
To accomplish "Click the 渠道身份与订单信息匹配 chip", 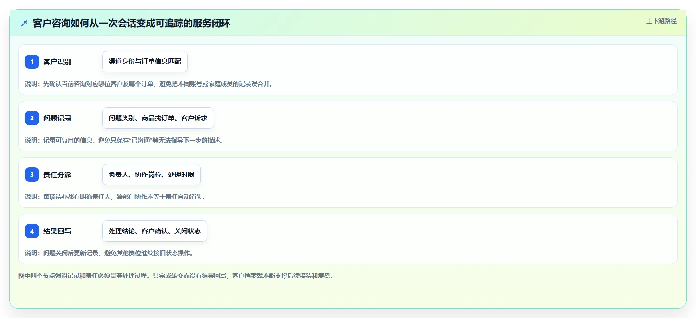I will click(145, 62).
